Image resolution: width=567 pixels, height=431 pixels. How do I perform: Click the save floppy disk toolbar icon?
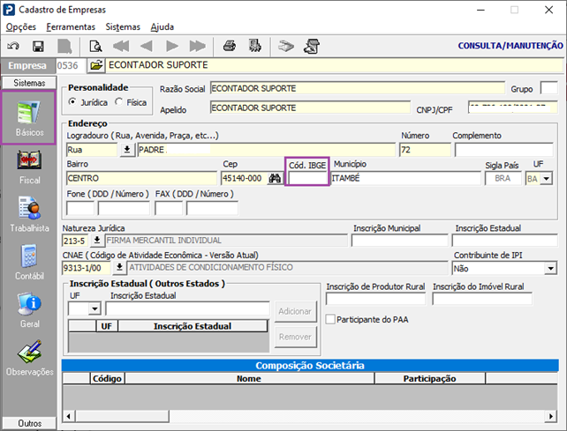pyautogui.click(x=38, y=46)
